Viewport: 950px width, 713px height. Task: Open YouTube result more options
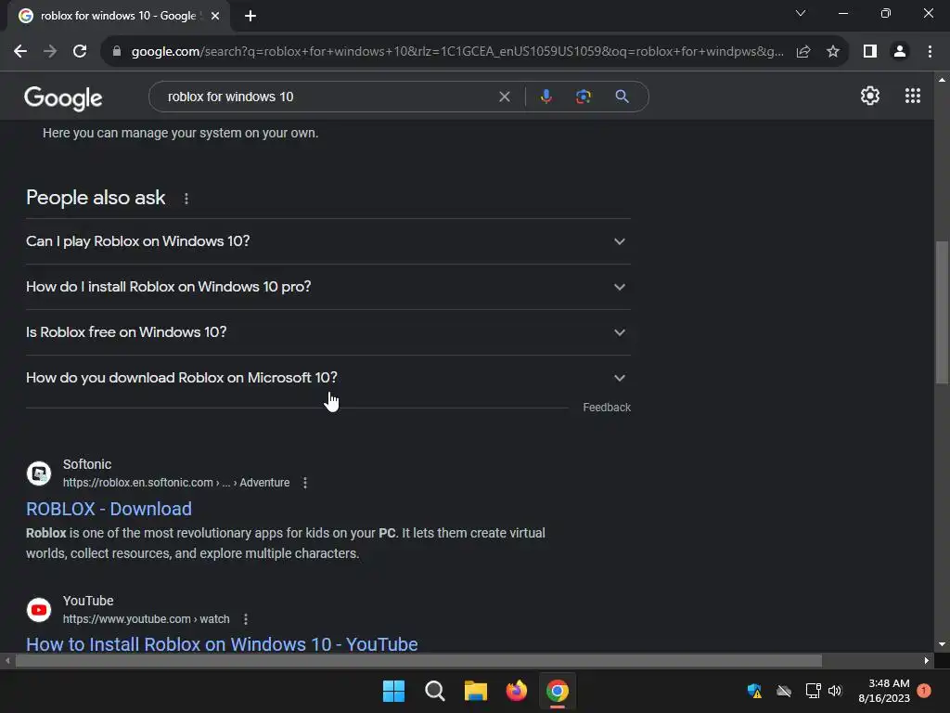click(x=245, y=619)
